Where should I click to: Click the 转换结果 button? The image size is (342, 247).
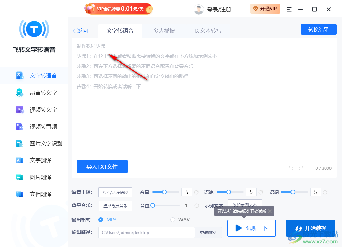[x=318, y=29]
